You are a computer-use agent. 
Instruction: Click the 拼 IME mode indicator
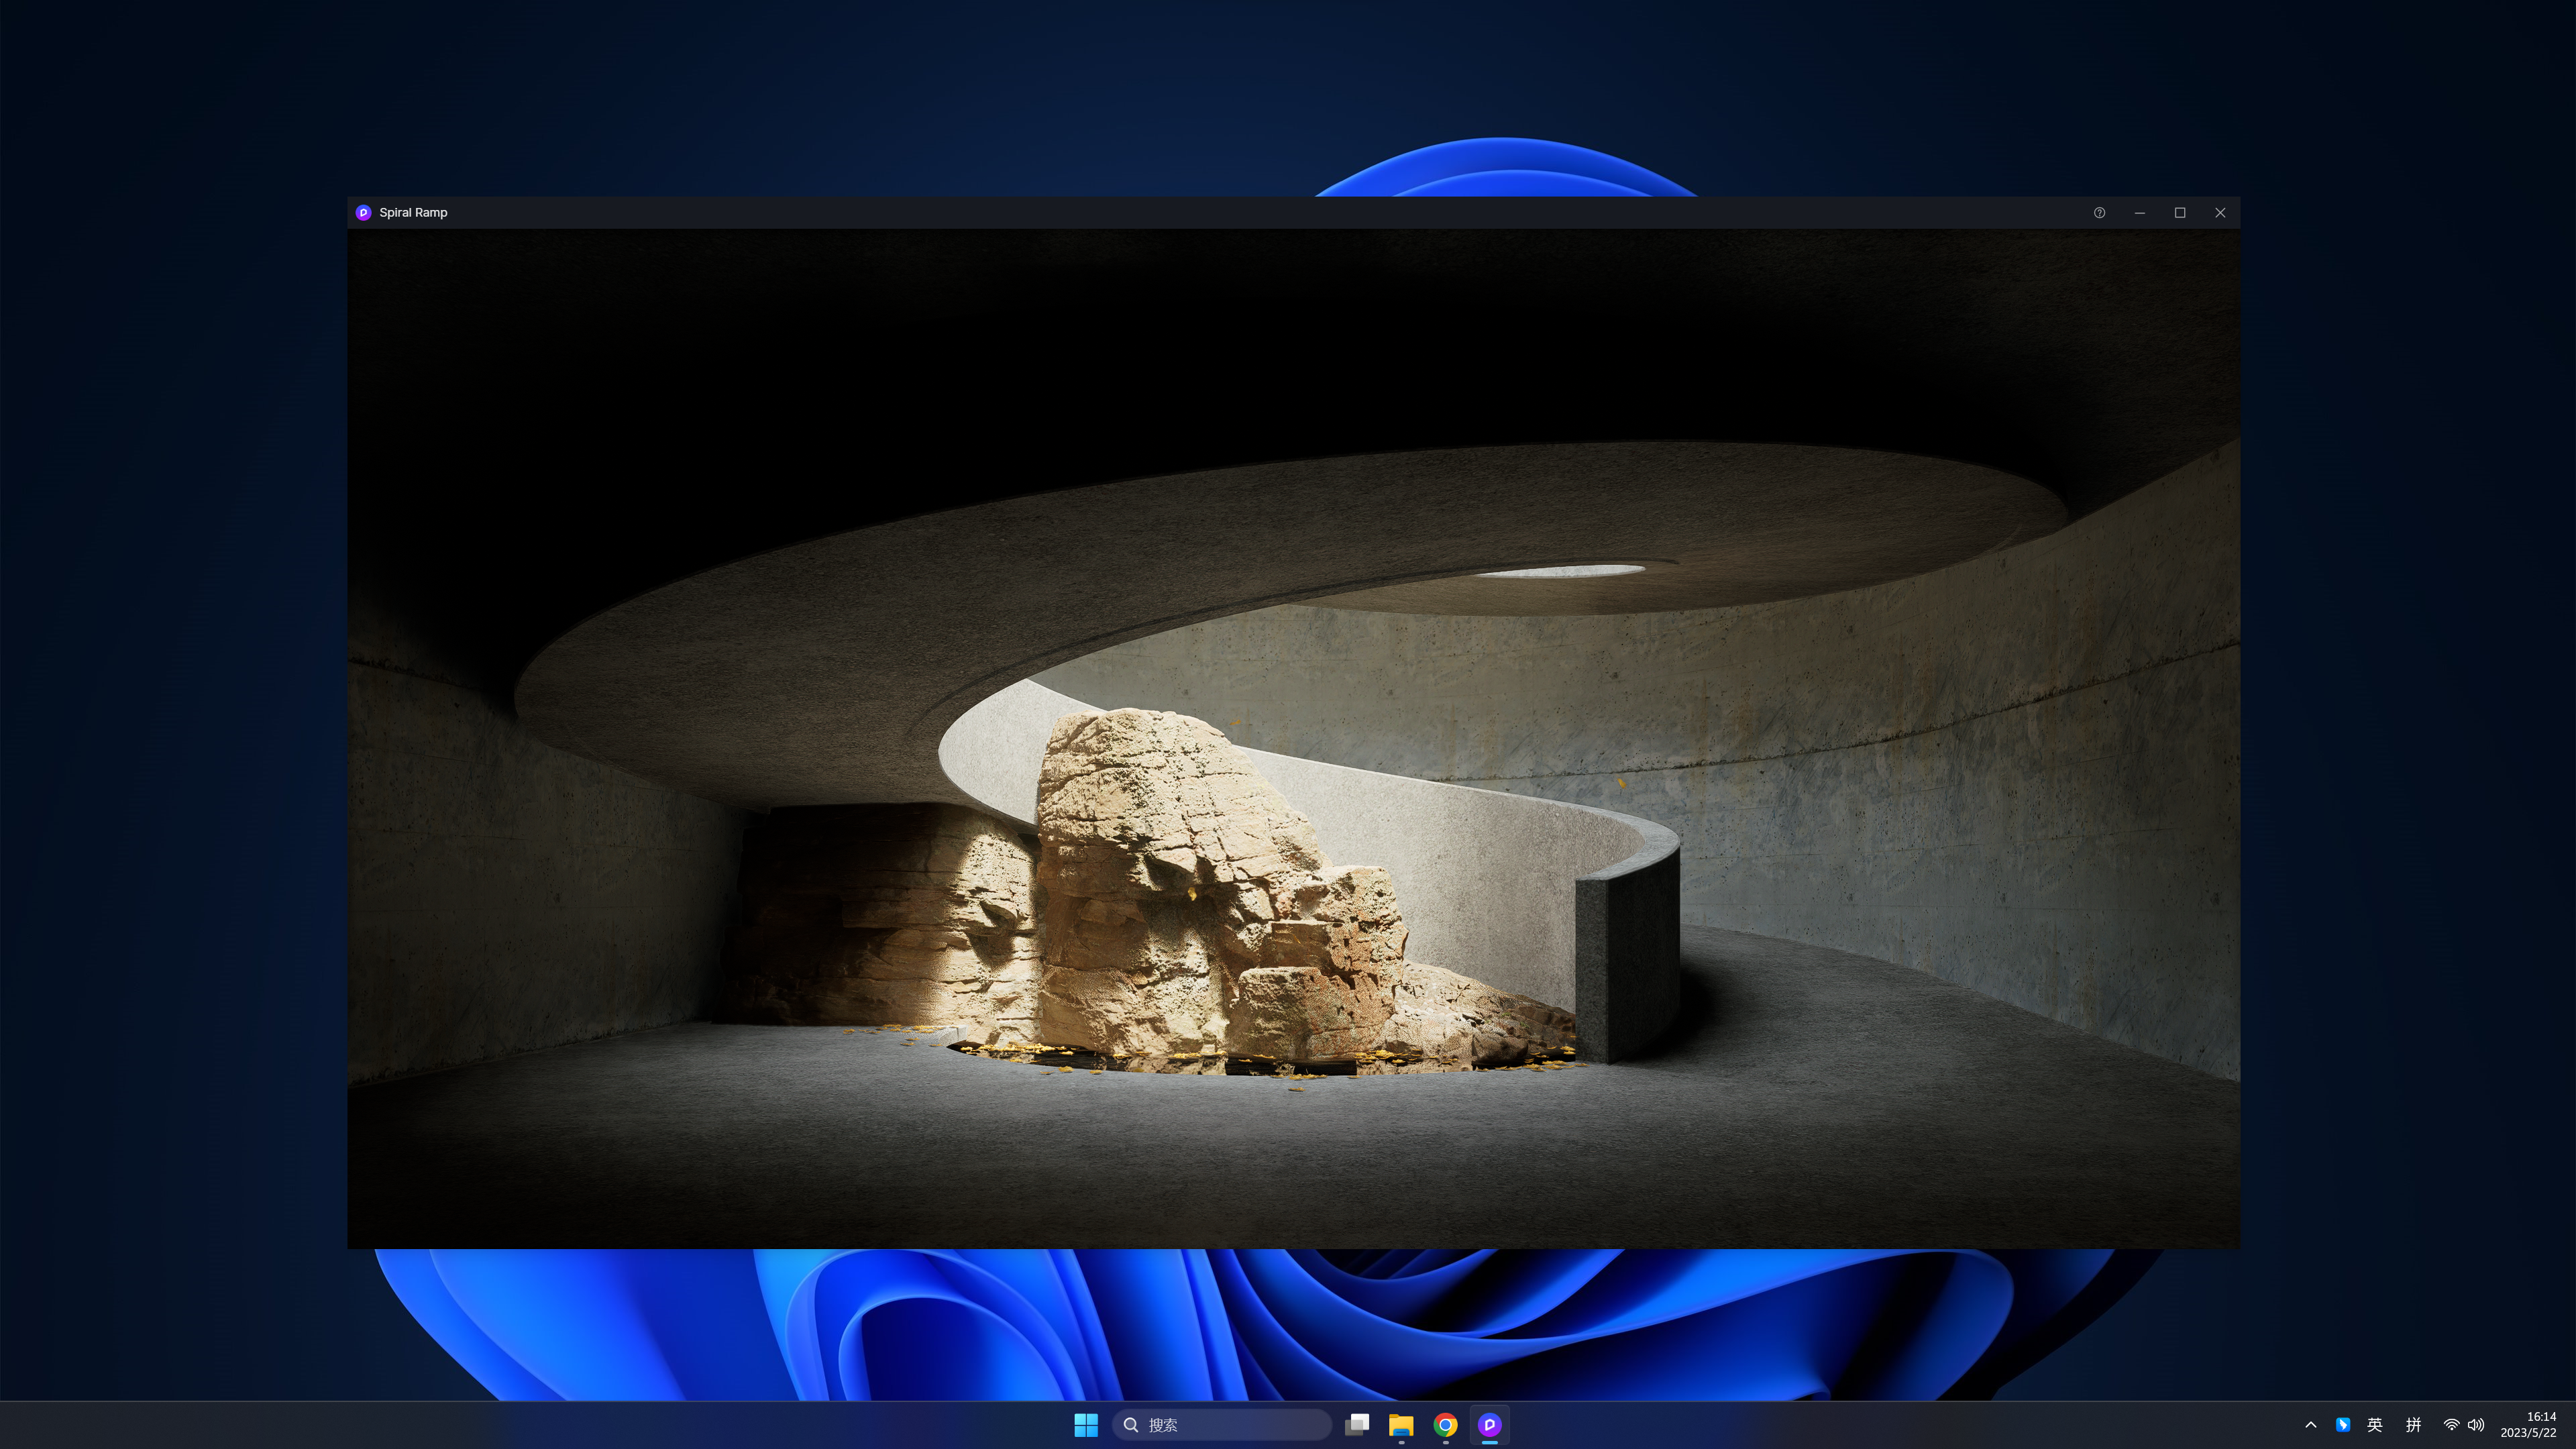(2413, 1425)
